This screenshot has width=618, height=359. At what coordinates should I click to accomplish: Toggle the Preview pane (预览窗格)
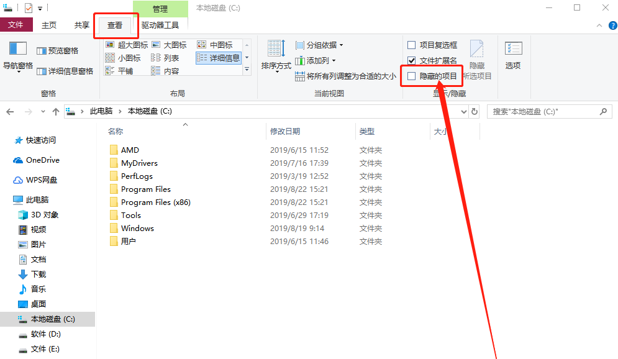coord(58,51)
